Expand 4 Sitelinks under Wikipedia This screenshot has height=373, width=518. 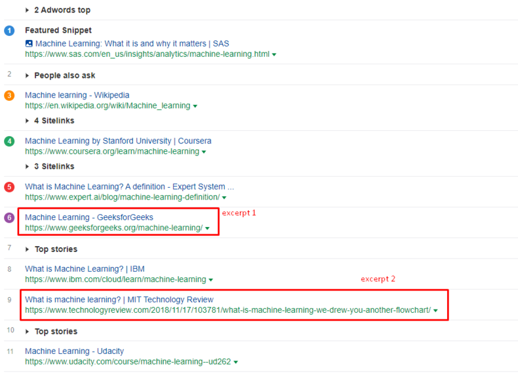27,120
